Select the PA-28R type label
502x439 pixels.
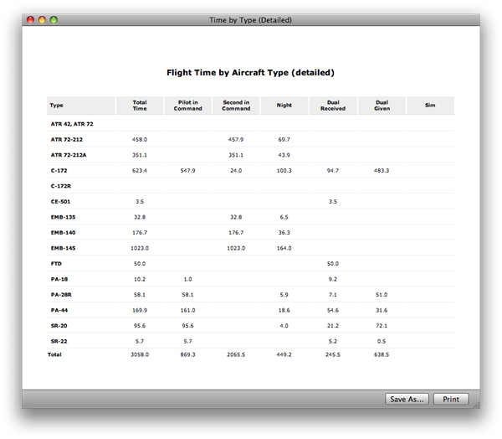pos(61,295)
